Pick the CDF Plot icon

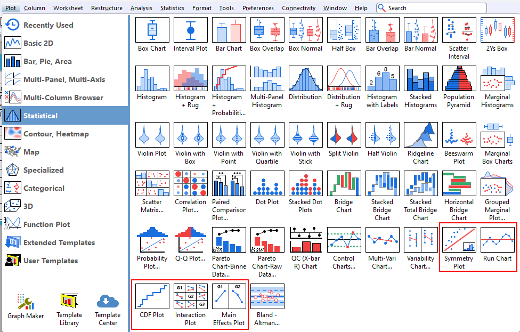pyautogui.click(x=152, y=296)
